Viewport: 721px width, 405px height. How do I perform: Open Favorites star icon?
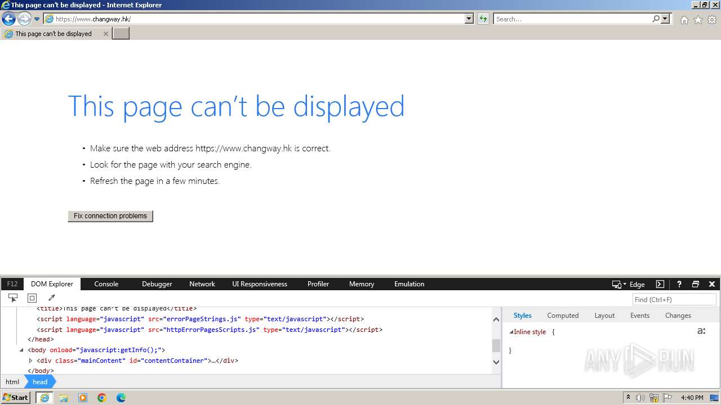698,20
